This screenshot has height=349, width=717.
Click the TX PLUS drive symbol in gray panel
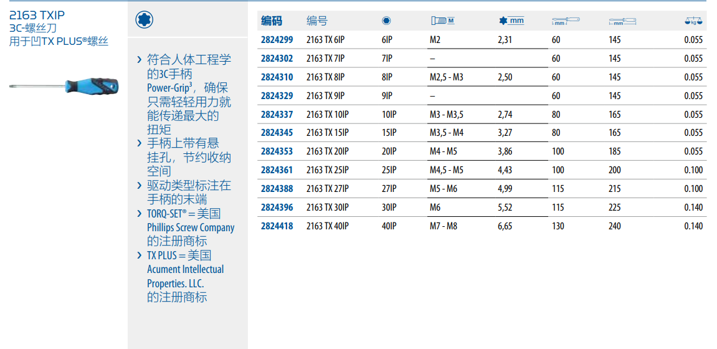(145, 20)
